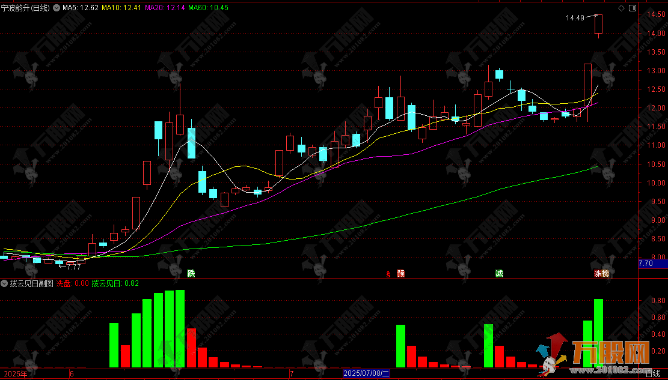This screenshot has width=668, height=380.
Task: Click the yellow MA10: 12.41 label
Action: (121, 8)
